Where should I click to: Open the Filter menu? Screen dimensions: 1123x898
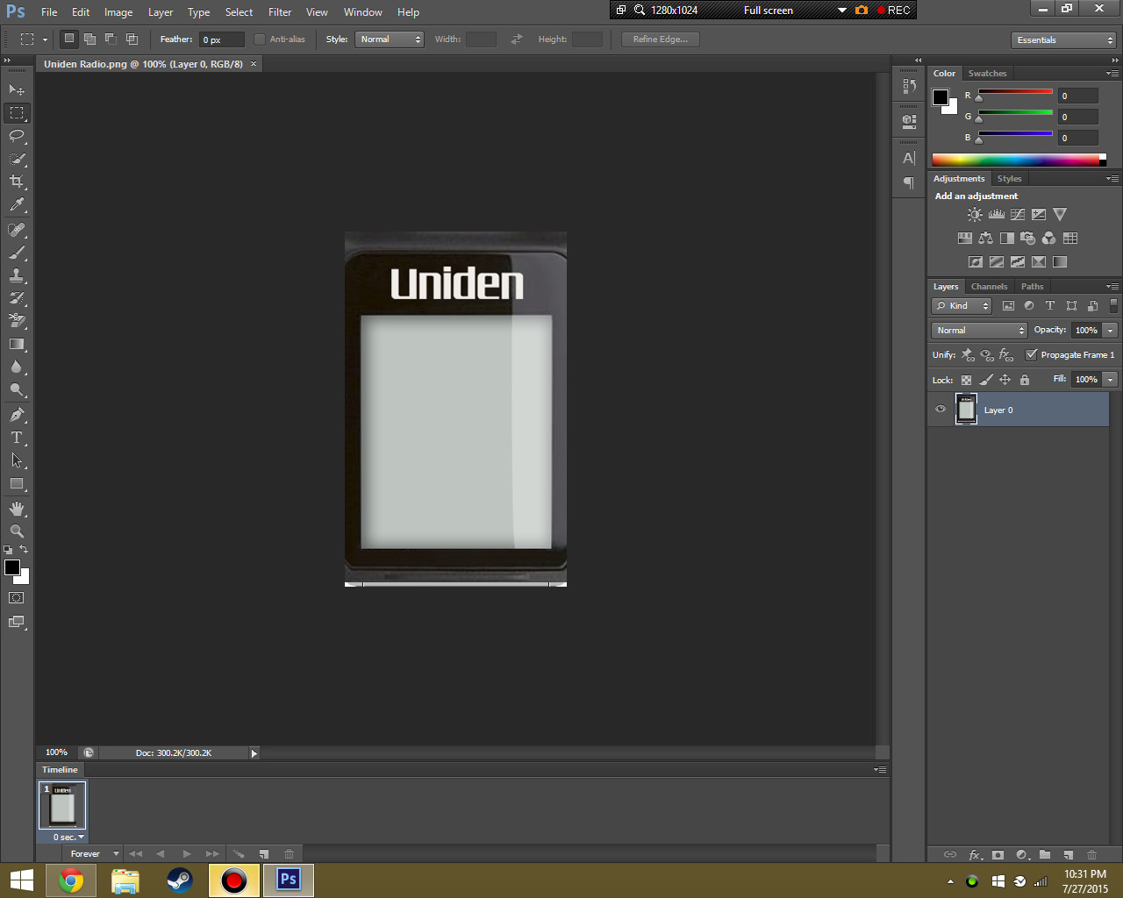pos(280,12)
